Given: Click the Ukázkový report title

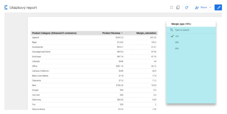Looking at the screenshot, I should 23,8.
